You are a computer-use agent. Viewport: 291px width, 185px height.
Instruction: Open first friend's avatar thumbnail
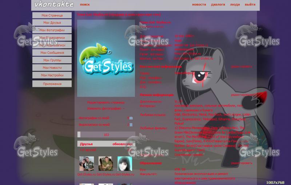click(x=87, y=164)
